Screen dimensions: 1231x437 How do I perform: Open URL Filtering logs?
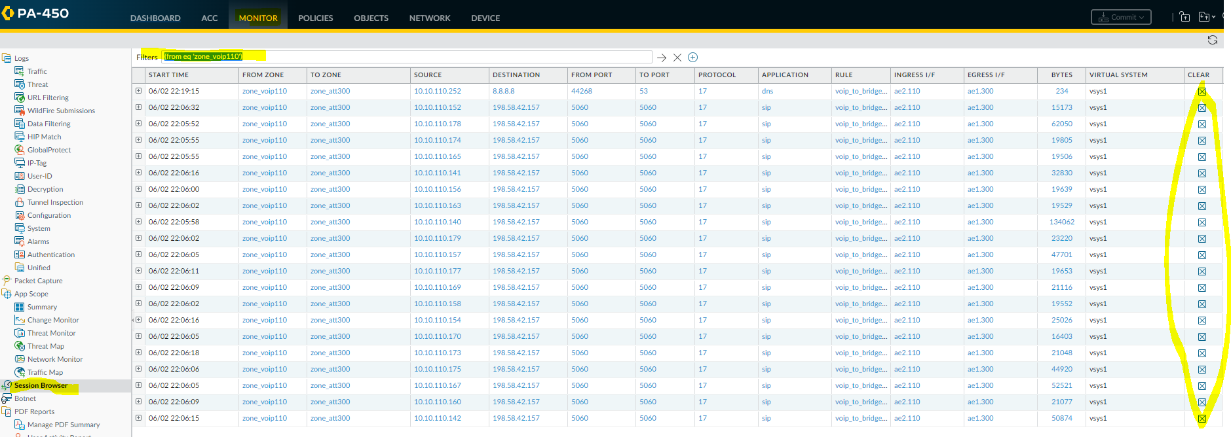click(47, 97)
